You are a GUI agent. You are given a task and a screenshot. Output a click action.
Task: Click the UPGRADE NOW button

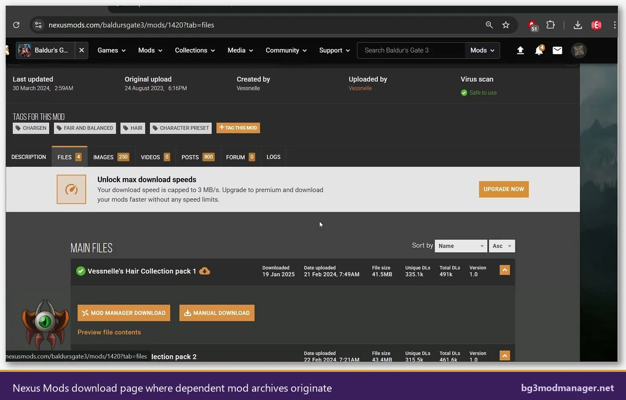click(503, 189)
